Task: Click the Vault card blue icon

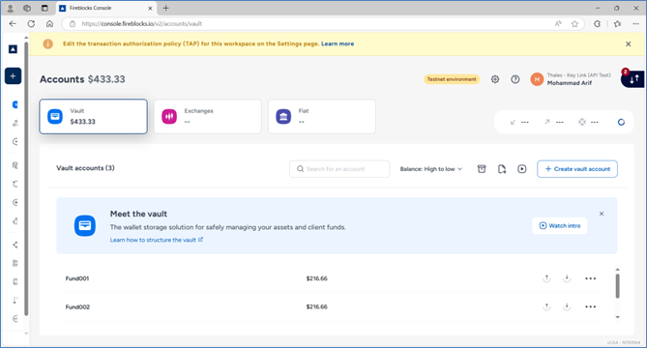Action: click(55, 116)
